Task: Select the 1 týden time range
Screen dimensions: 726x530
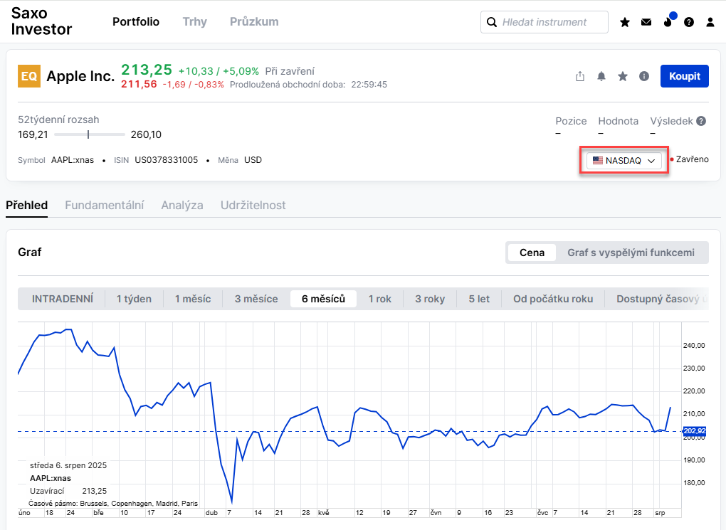Action: pyautogui.click(x=134, y=299)
